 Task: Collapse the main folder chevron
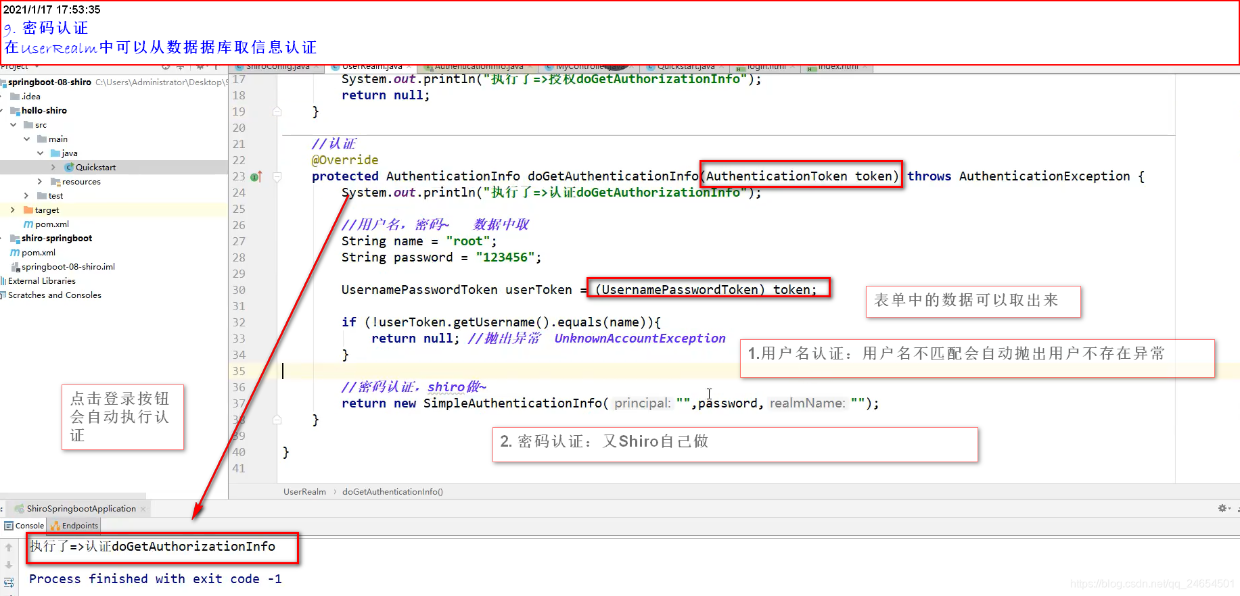(x=27, y=139)
